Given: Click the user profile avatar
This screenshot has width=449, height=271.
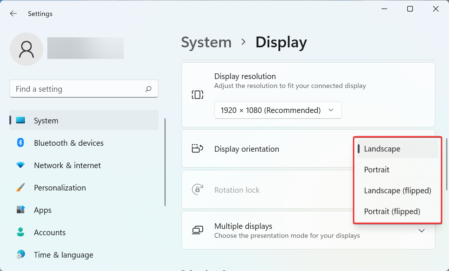Looking at the screenshot, I should point(26,48).
